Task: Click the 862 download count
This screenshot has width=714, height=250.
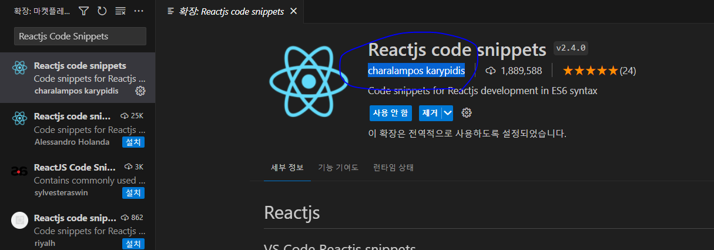Action: pyautogui.click(x=132, y=217)
